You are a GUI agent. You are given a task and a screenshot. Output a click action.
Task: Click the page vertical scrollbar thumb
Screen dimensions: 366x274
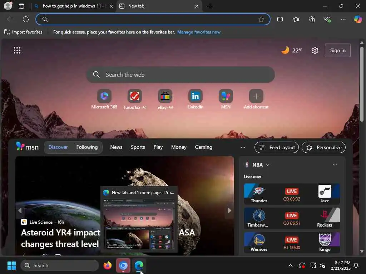pos(362,84)
